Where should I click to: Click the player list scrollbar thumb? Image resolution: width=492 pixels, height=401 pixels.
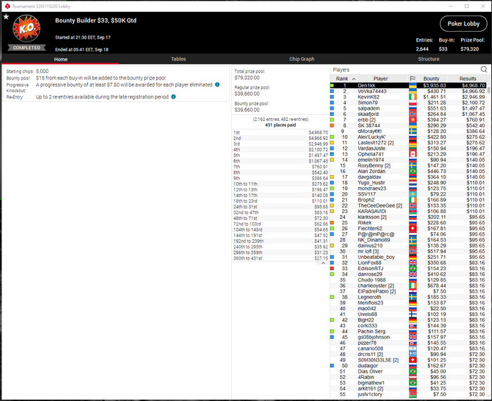[488, 90]
